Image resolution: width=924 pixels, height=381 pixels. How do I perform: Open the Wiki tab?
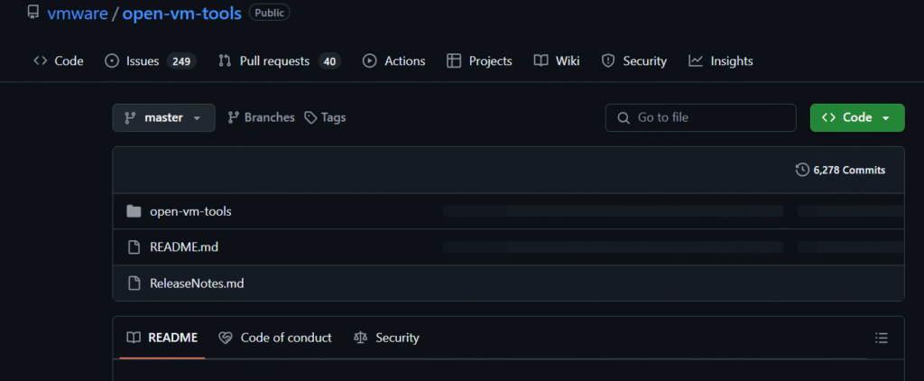tap(557, 60)
